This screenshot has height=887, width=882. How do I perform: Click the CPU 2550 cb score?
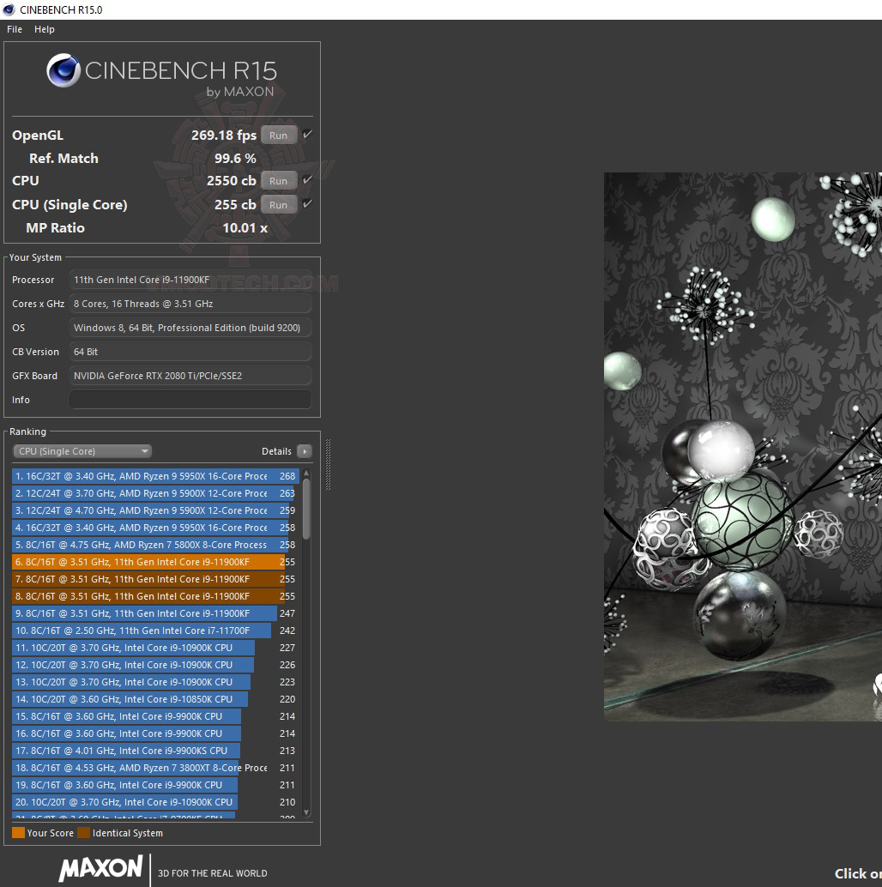pyautogui.click(x=232, y=181)
